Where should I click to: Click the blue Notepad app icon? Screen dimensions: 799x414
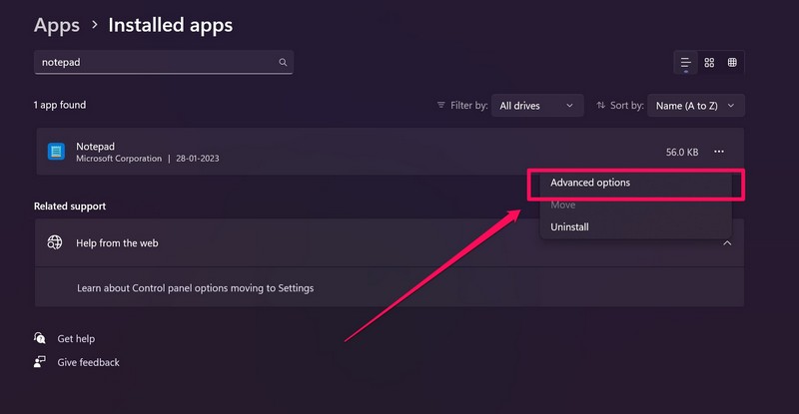pyautogui.click(x=57, y=152)
